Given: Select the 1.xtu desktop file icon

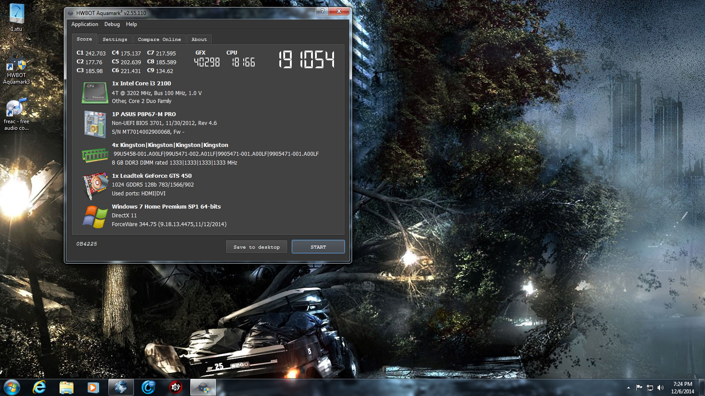Looking at the screenshot, I should pyautogui.click(x=16, y=18).
